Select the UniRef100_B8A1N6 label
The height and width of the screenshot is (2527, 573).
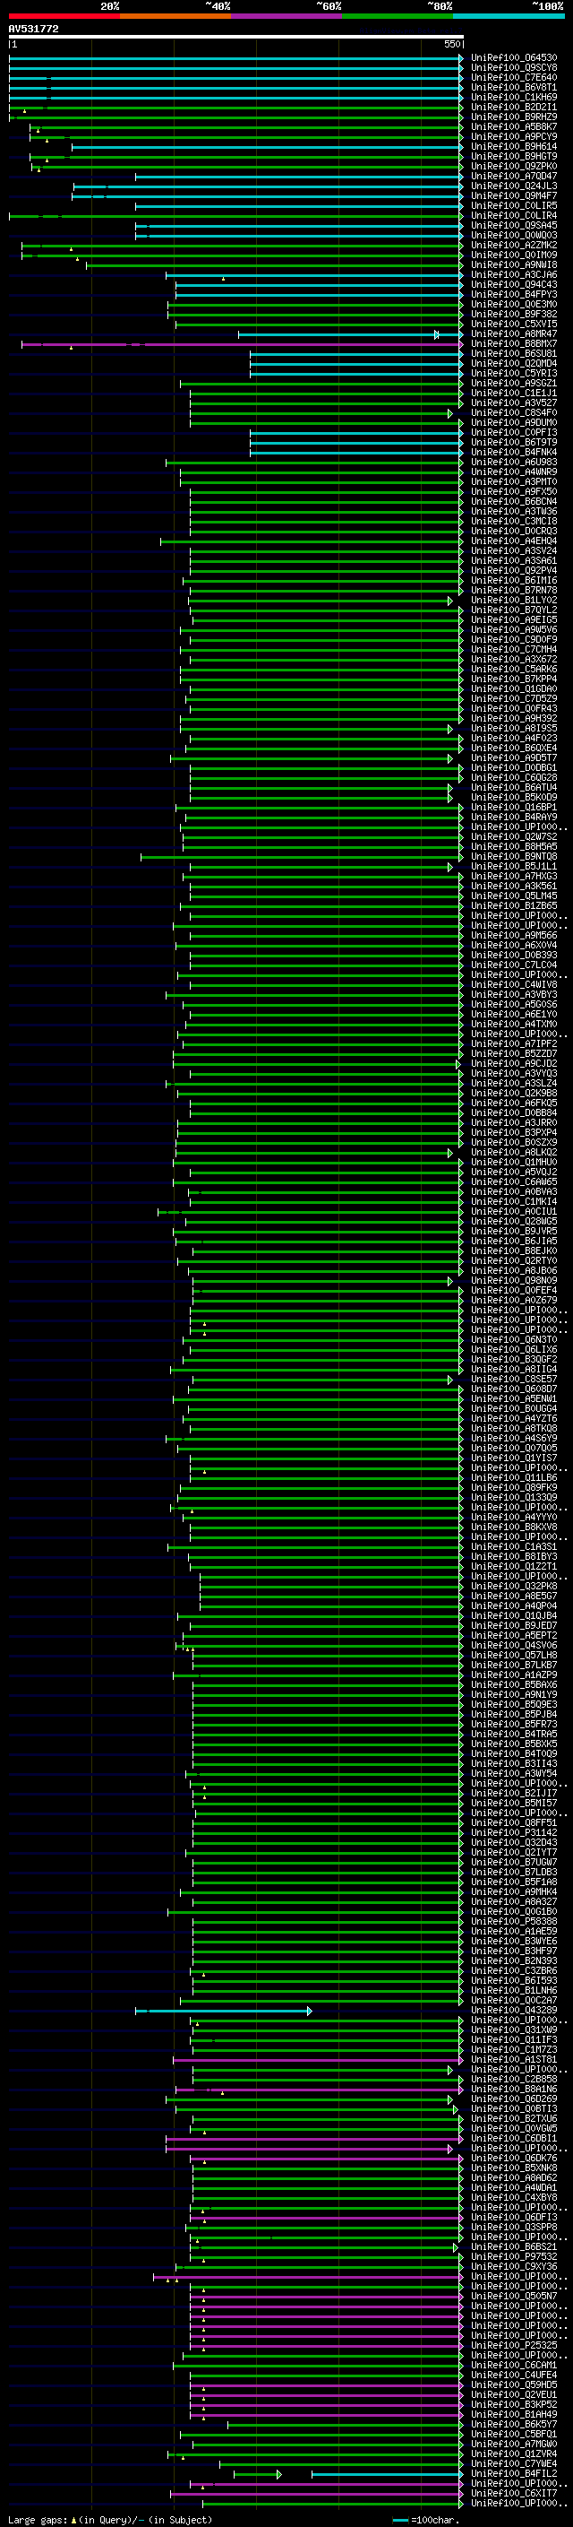tap(514, 2089)
